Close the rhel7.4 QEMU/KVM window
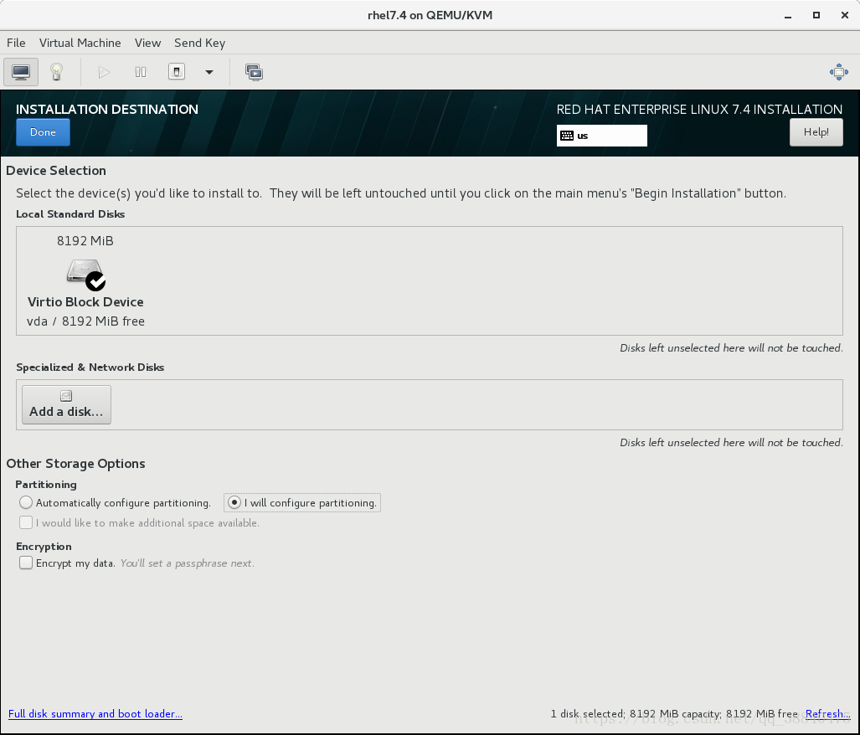The height and width of the screenshot is (735, 860). point(845,15)
